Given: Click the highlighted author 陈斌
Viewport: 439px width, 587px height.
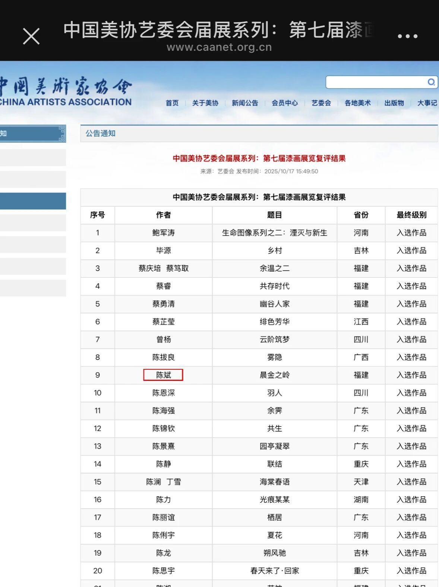Looking at the screenshot, I should pyautogui.click(x=163, y=375).
